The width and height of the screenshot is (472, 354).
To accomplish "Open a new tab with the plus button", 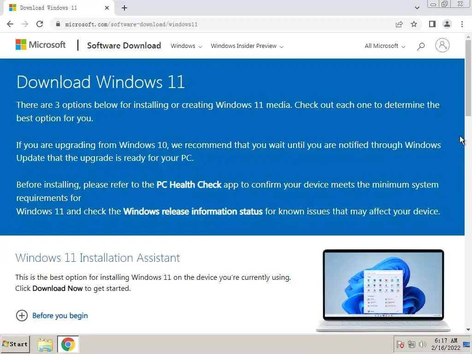I will [124, 8].
